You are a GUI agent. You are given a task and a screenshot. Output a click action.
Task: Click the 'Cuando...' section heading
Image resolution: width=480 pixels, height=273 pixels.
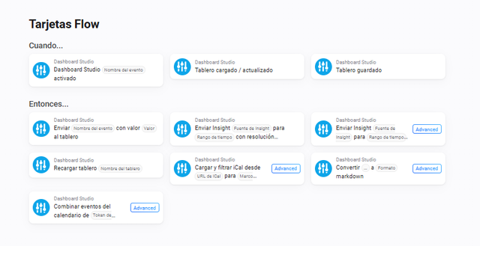pos(46,46)
